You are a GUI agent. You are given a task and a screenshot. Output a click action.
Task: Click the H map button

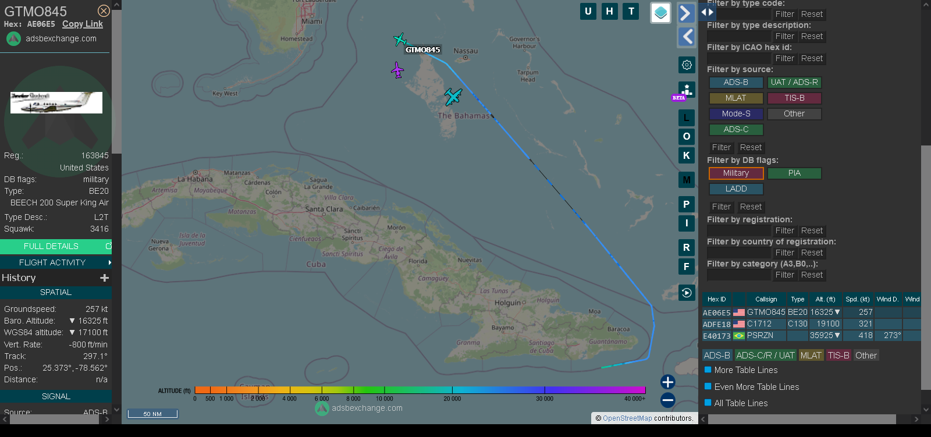coord(609,11)
